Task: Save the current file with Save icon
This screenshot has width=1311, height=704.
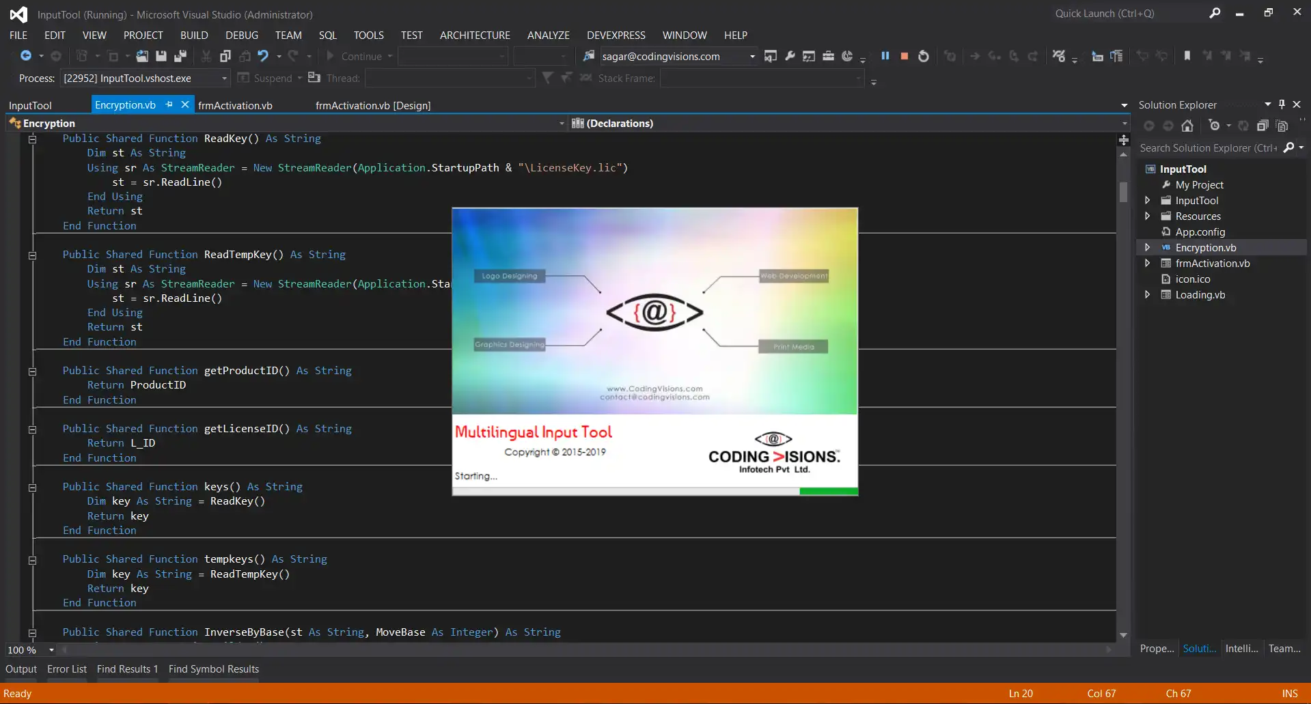Action: [x=161, y=56]
